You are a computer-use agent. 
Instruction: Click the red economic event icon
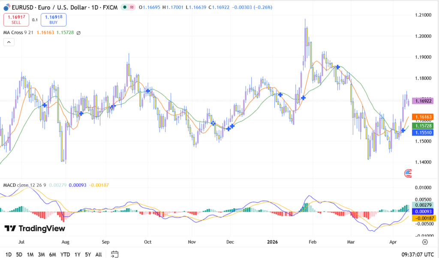coord(408,173)
